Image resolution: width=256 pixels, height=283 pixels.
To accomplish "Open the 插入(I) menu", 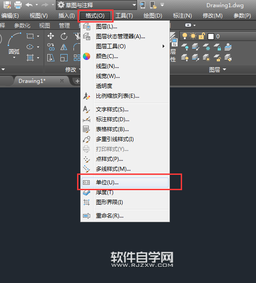I will point(66,16).
